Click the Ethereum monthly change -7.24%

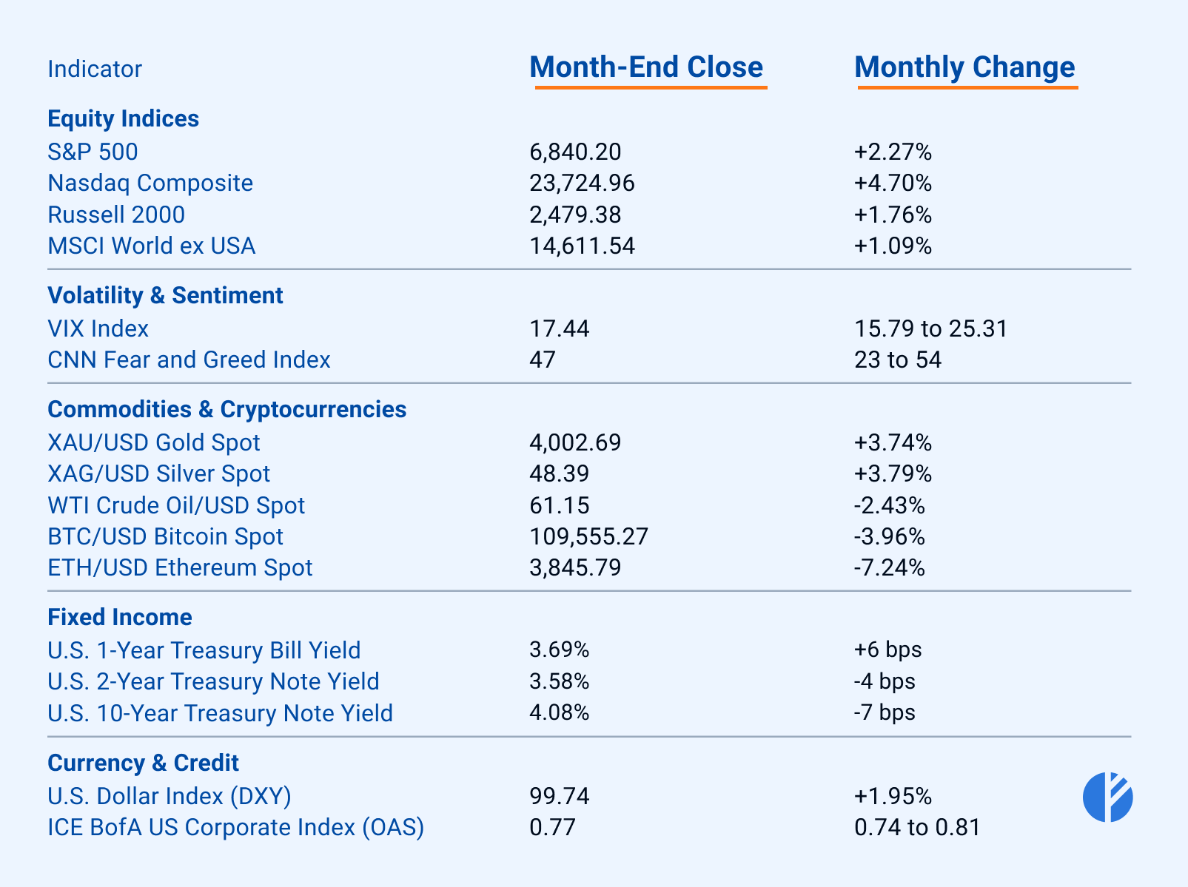pos(889,567)
